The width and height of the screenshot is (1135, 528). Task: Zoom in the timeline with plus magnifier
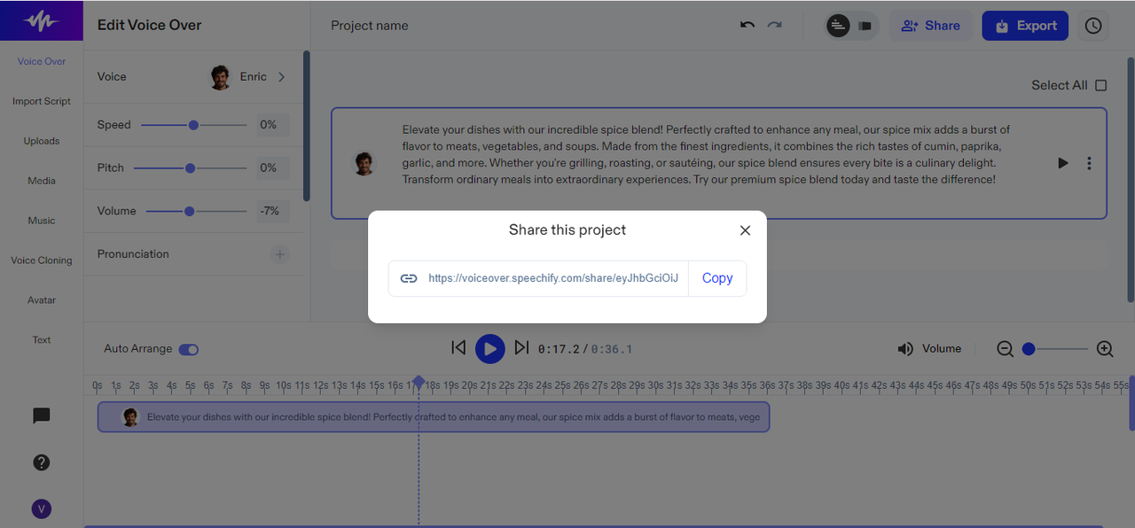pyautogui.click(x=1105, y=349)
